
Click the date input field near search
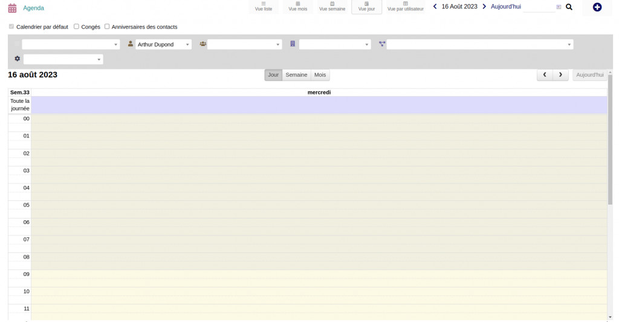click(x=539, y=7)
